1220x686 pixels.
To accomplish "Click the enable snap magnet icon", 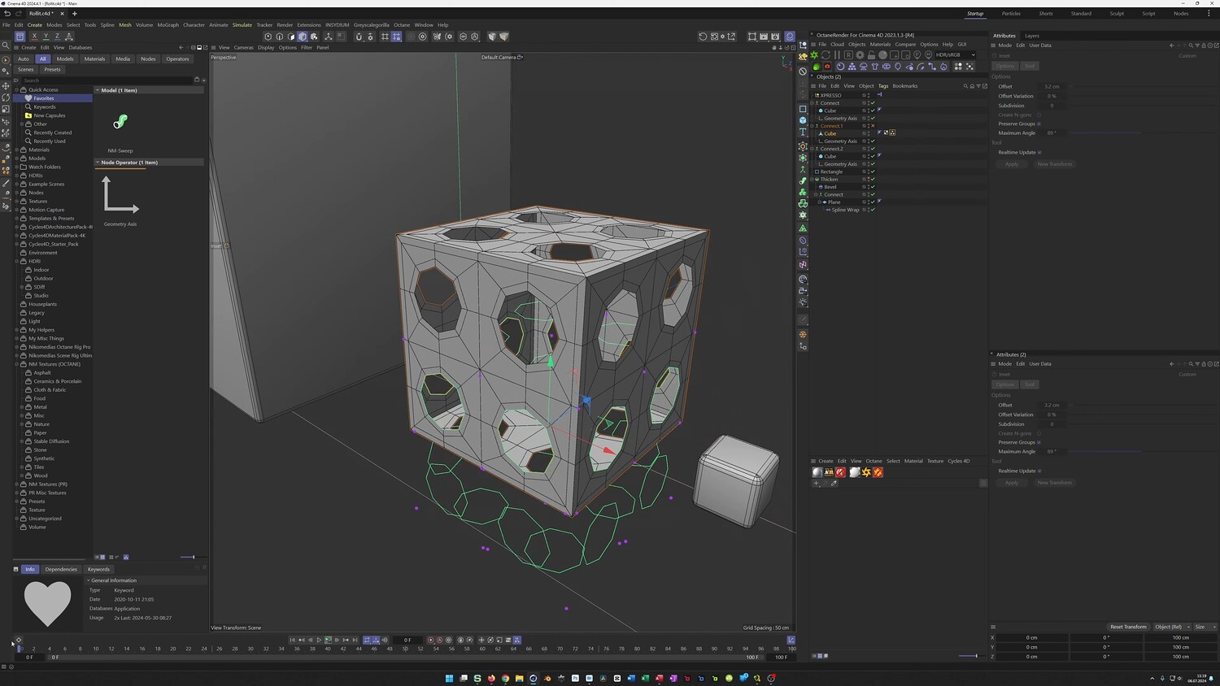I will pos(359,37).
